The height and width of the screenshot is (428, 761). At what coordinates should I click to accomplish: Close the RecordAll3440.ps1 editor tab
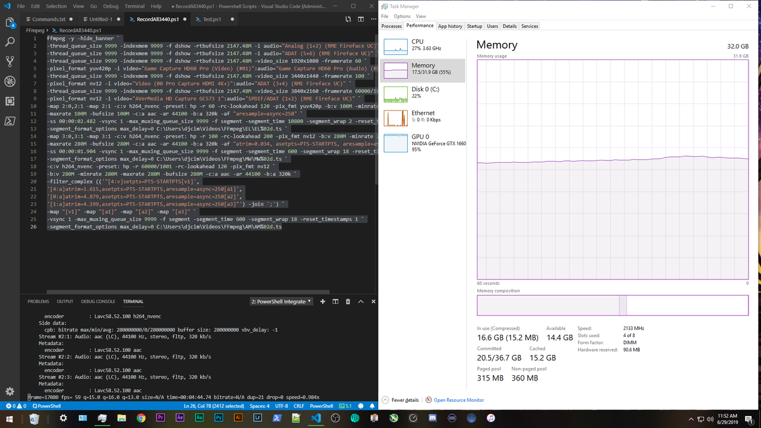coord(185,19)
